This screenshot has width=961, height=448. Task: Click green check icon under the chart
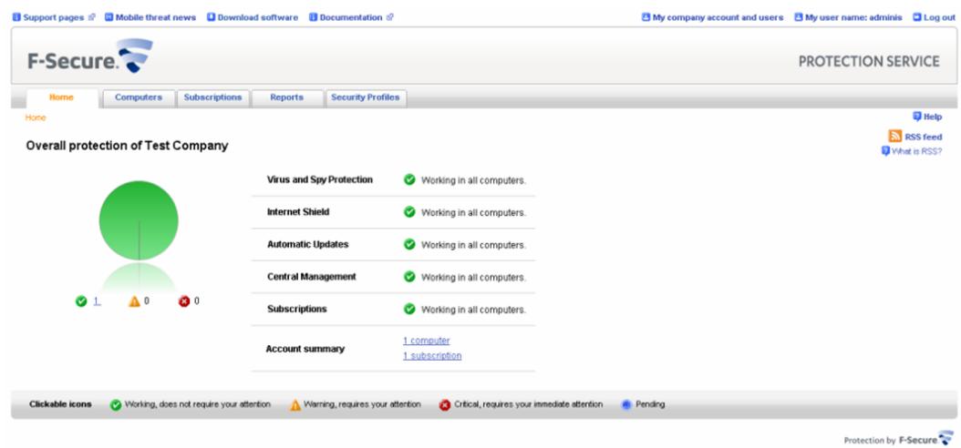(81, 301)
